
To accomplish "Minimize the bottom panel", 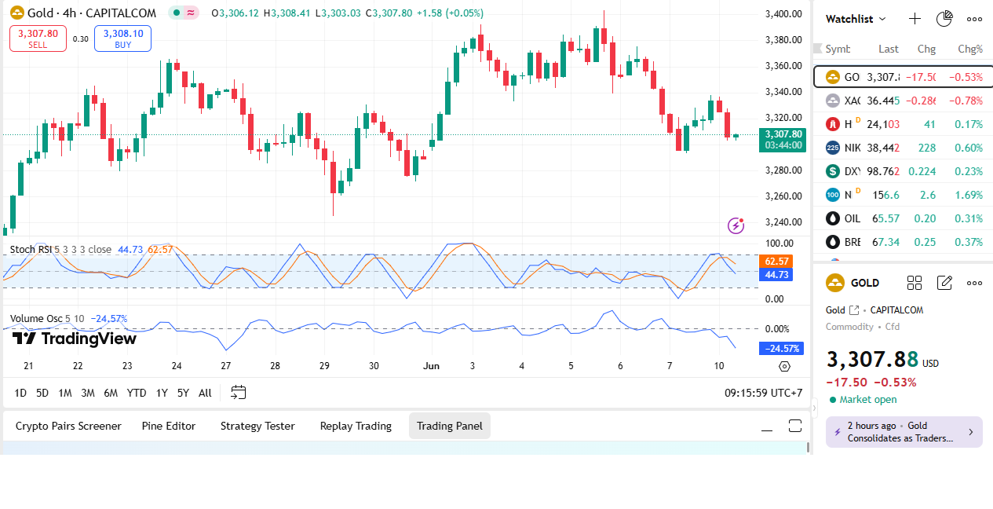I will coord(767,427).
